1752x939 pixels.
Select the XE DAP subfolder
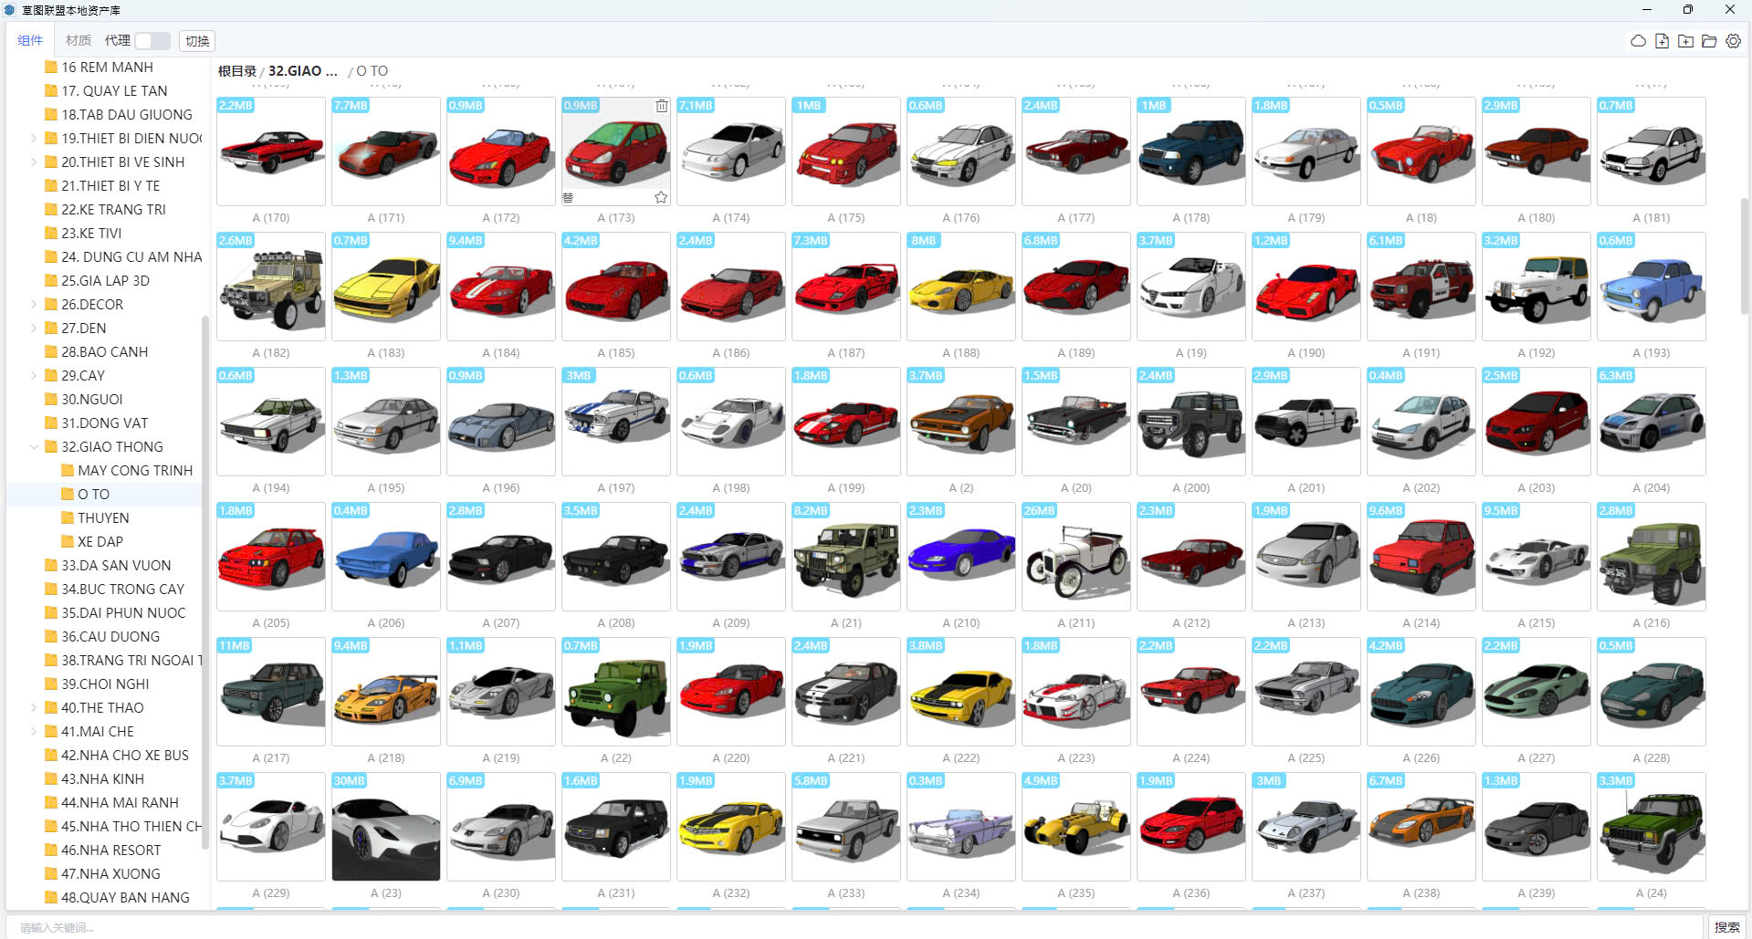click(100, 542)
